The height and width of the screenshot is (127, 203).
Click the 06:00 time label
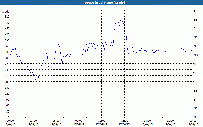(56, 121)
